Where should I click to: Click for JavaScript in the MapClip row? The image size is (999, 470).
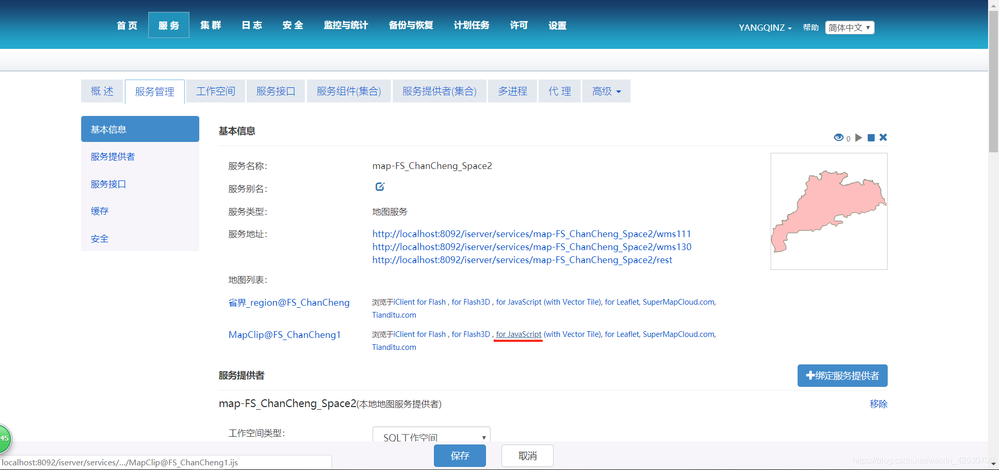(x=518, y=334)
